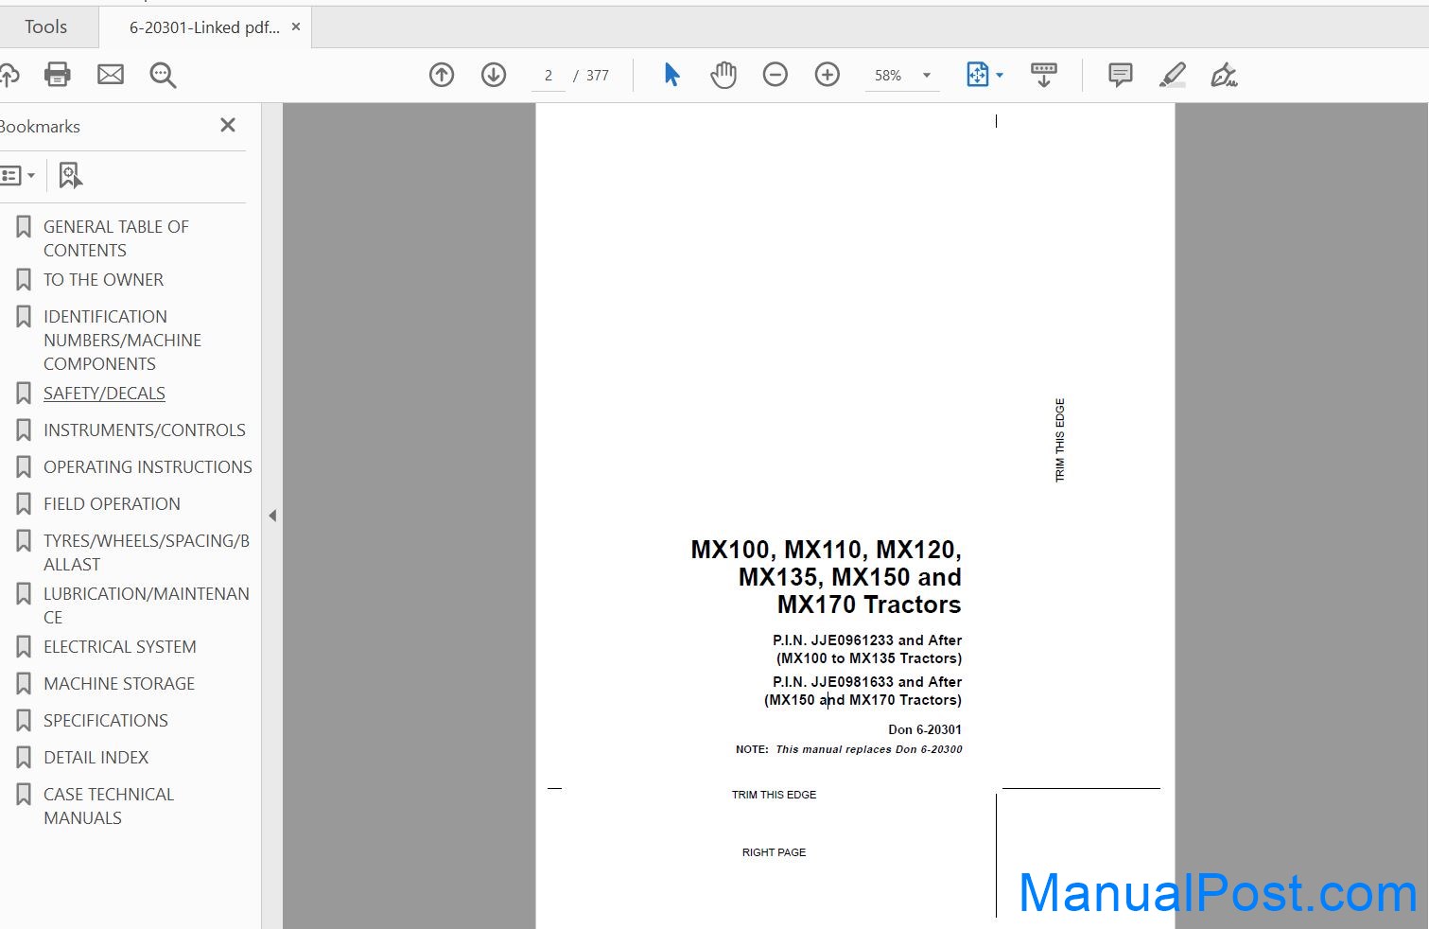Viewport: 1429px width, 929px height.
Task: Click the bookmark icon beside OPERATING INSTRUCTIONS
Action: pos(24,467)
